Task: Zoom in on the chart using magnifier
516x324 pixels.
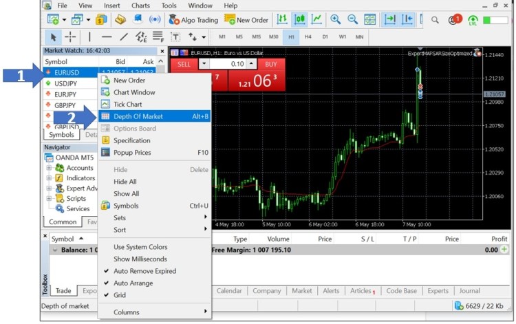Action: tap(335, 20)
